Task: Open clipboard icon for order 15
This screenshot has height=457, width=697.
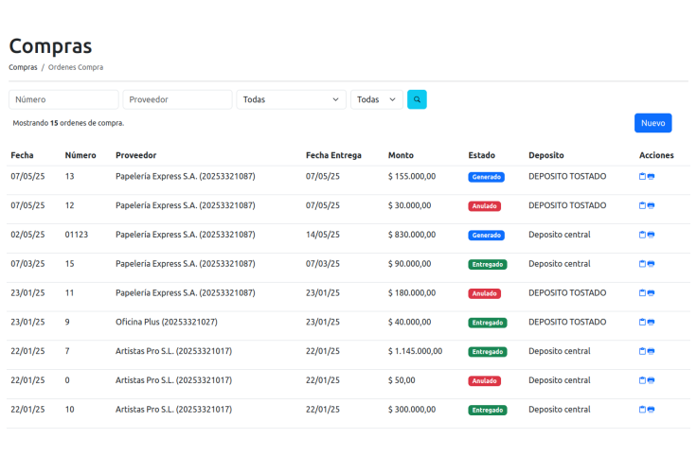Action: [642, 264]
